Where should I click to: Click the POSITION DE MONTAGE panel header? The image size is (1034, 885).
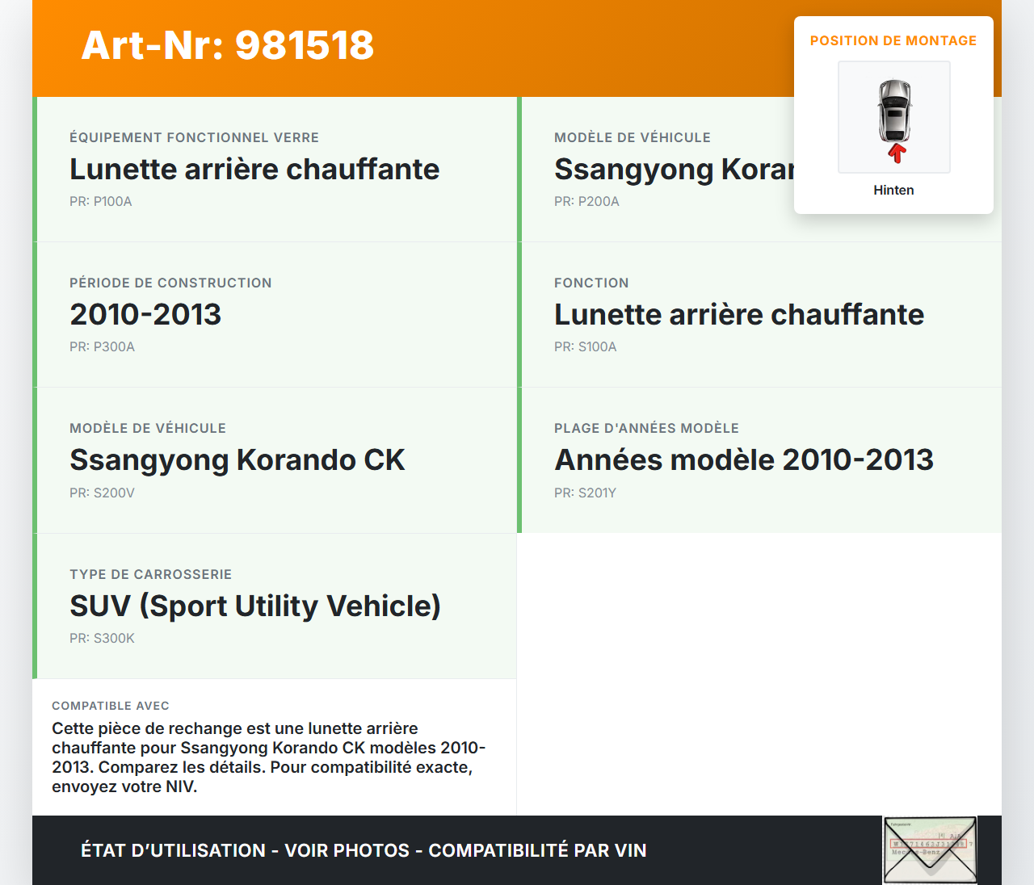(893, 40)
